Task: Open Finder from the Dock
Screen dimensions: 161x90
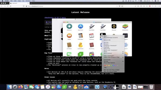Action: pos(10,87)
